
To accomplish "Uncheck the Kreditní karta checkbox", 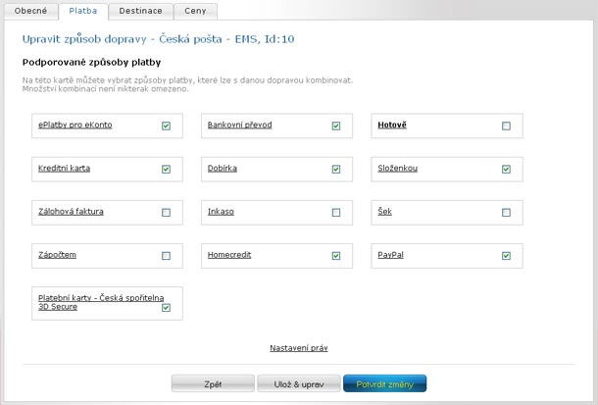I will click(166, 169).
